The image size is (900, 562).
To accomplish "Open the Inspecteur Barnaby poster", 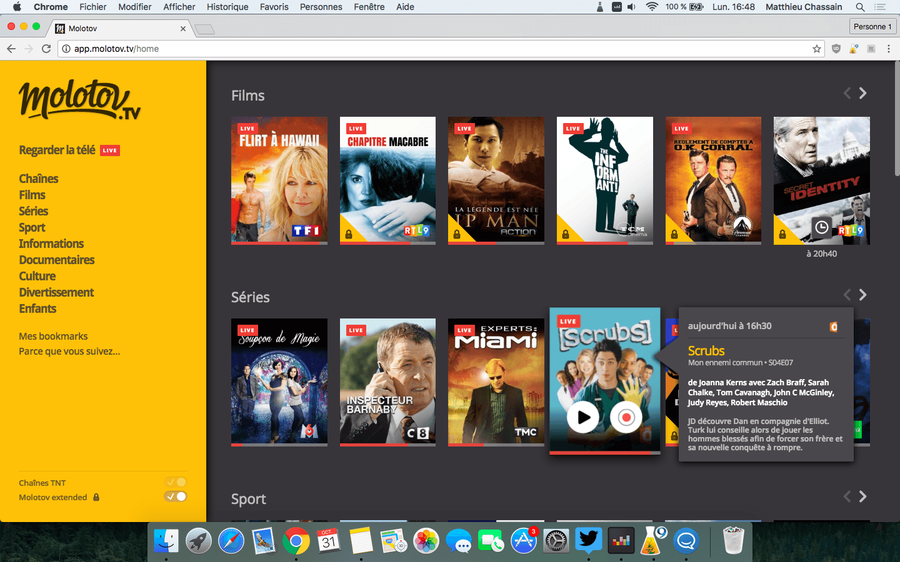I will coord(387,382).
